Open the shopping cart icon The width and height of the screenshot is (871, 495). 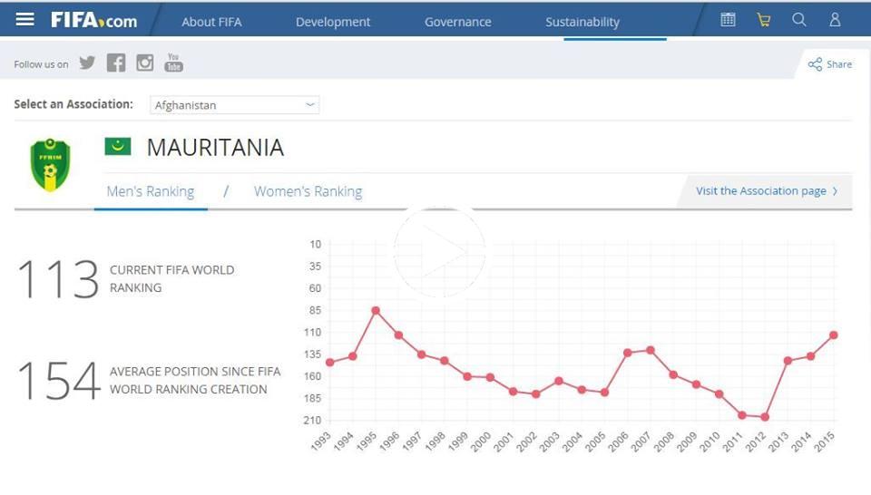pos(764,20)
